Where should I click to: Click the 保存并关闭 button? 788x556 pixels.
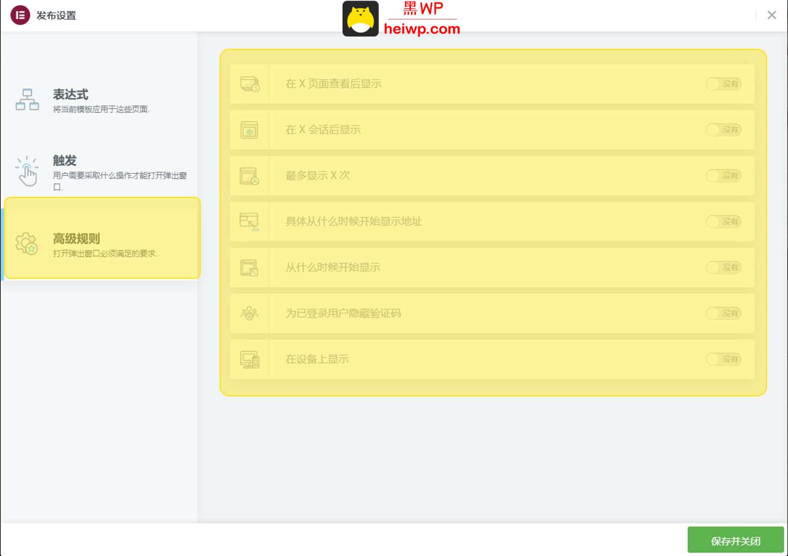coord(735,540)
